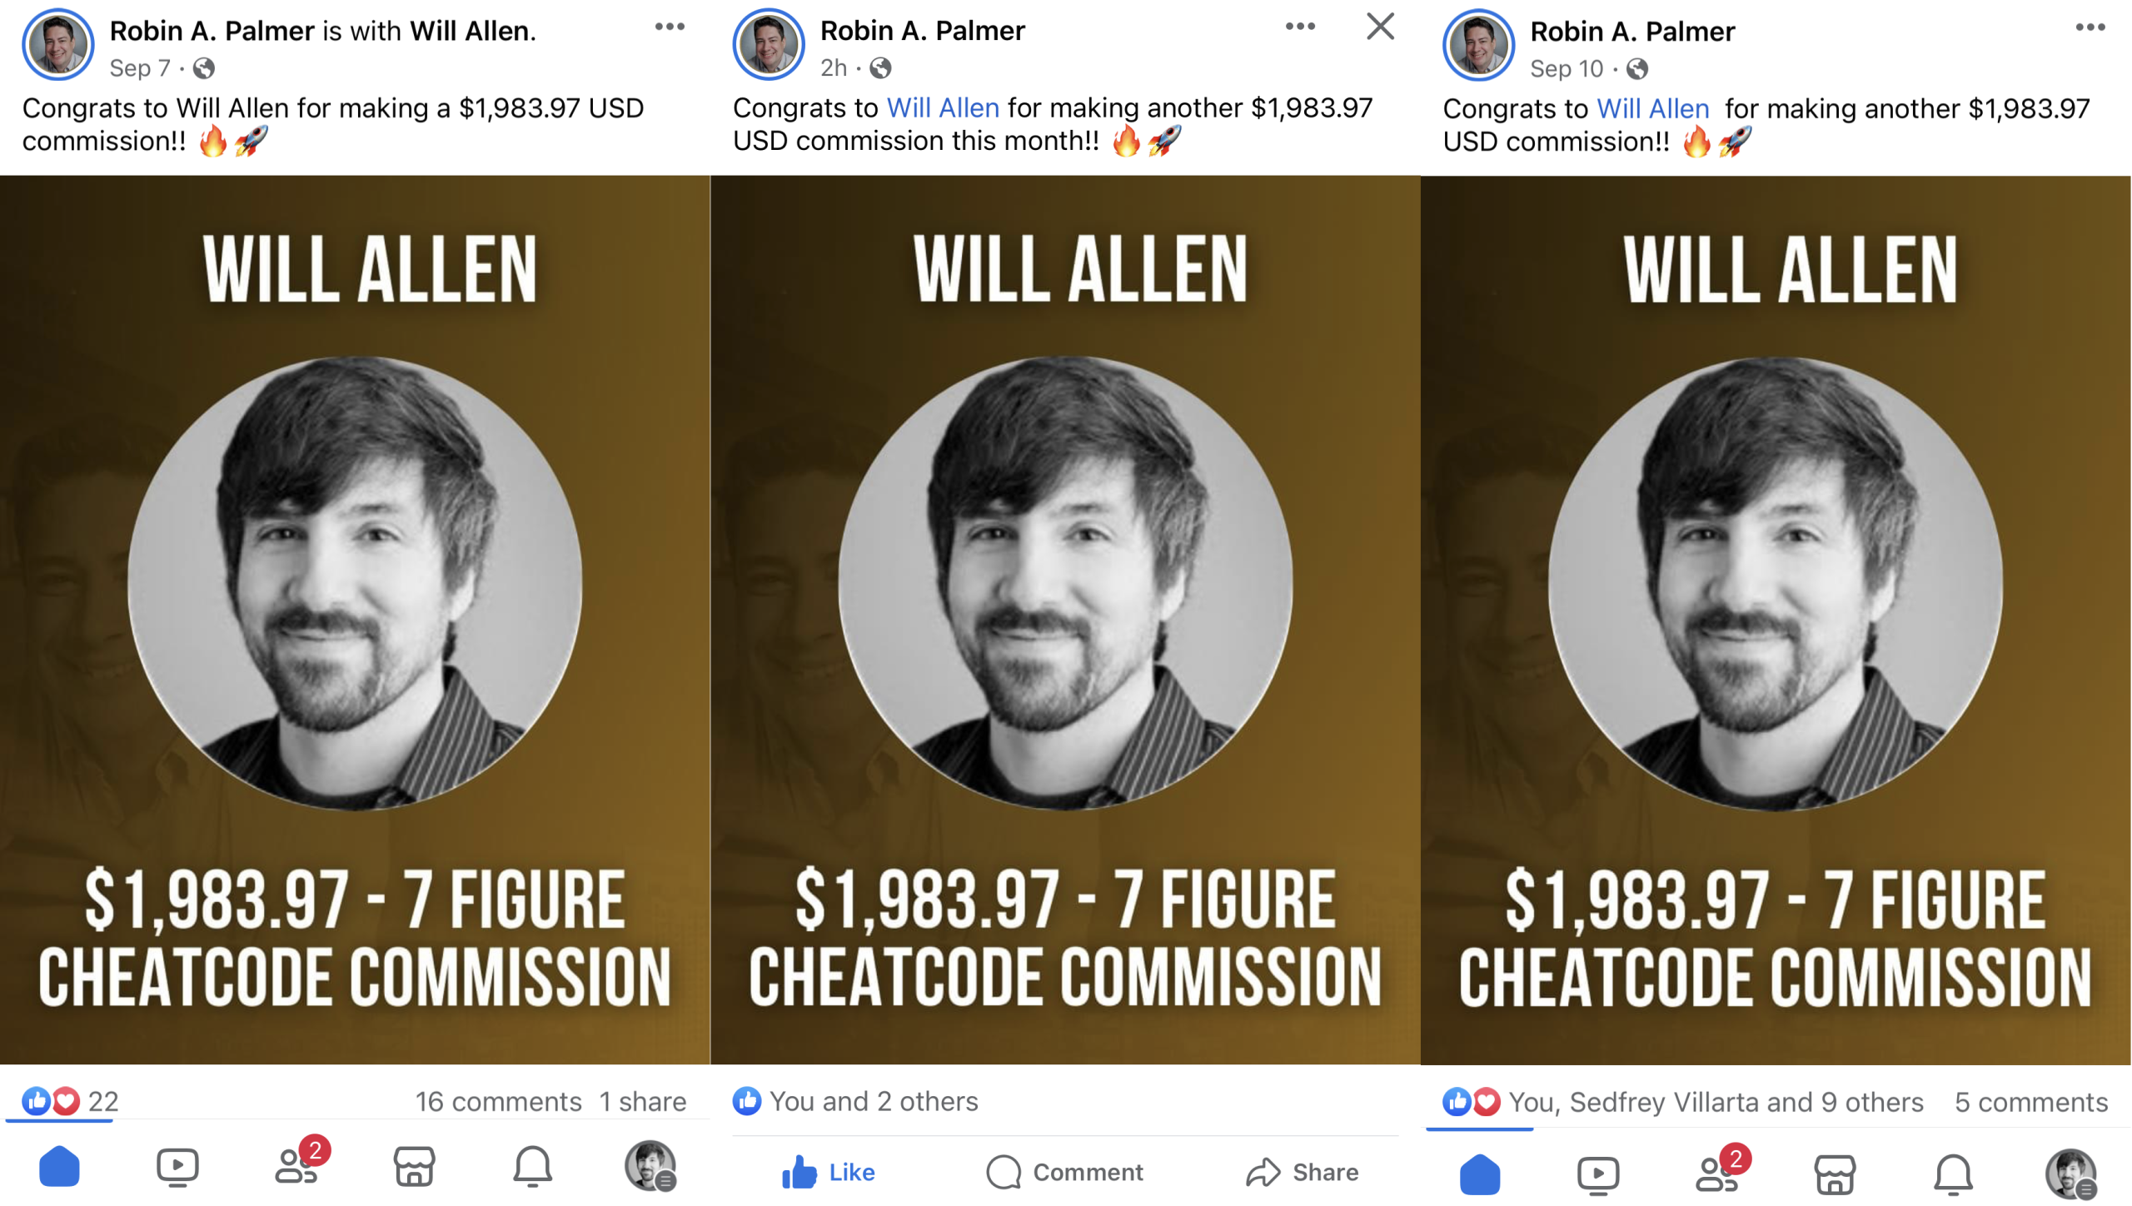Open the Sep 10 Will Allen commission image
This screenshot has width=2132, height=1206.
tap(1776, 620)
